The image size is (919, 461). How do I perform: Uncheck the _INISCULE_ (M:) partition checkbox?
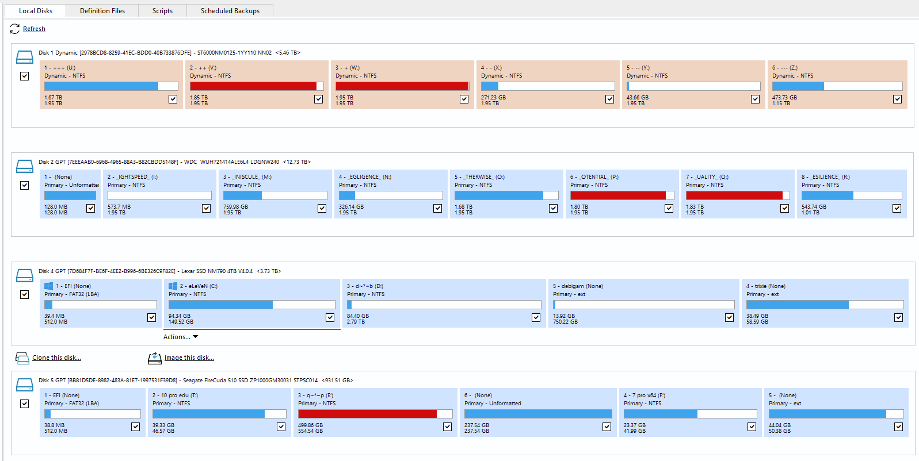click(x=322, y=208)
